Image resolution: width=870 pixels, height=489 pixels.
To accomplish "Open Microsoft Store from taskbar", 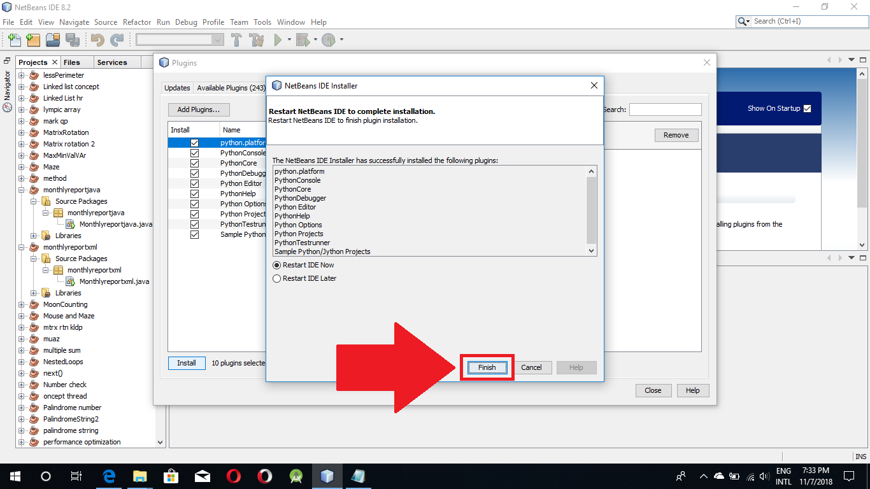I will 171,476.
